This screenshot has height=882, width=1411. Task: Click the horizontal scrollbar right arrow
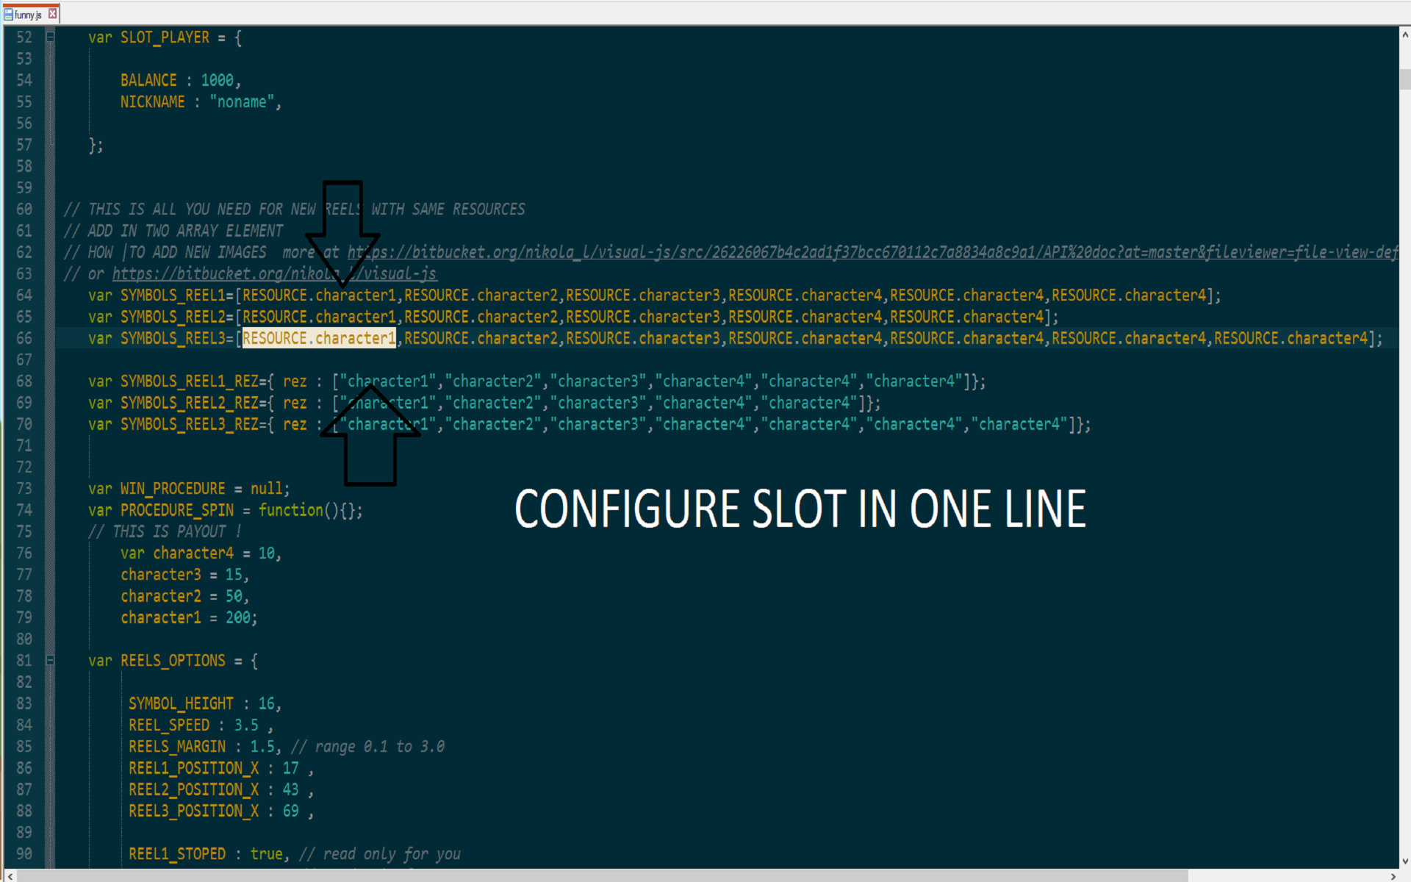tap(1393, 876)
